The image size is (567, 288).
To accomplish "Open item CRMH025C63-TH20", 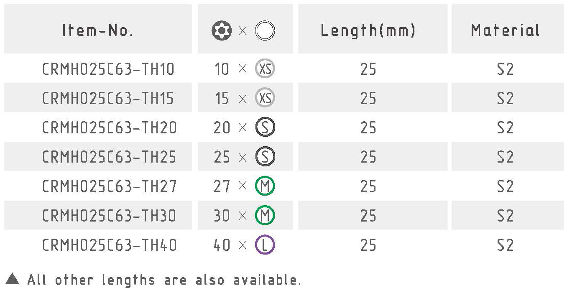I will [x=109, y=127].
